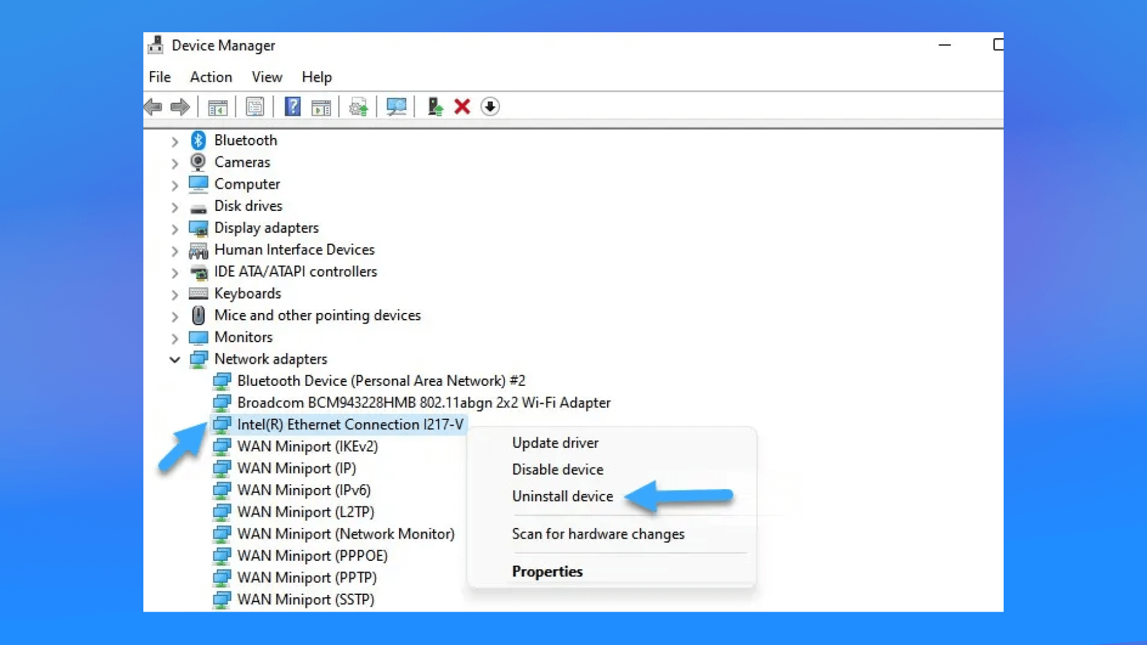Toggle the console tree pane icon

click(217, 107)
